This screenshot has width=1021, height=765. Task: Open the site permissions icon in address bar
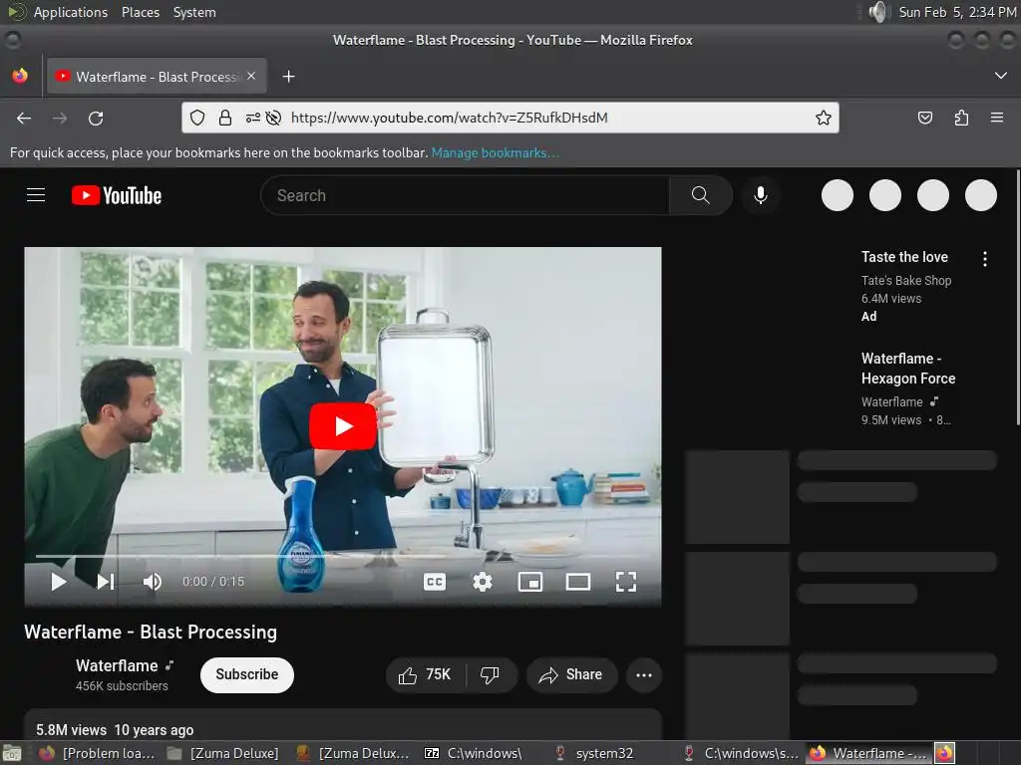tap(252, 118)
